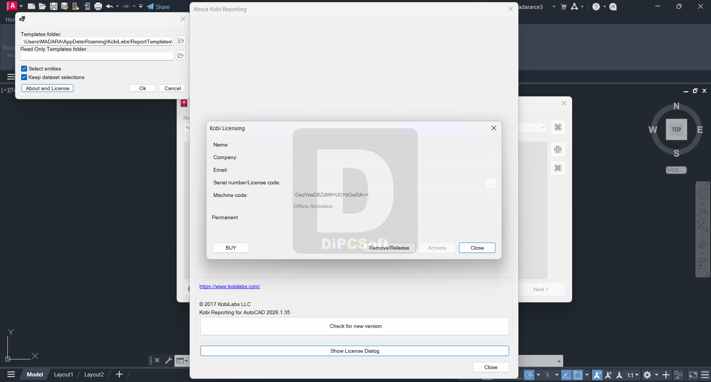
Task: Click the Redo arrow icon
Action: point(126,6)
